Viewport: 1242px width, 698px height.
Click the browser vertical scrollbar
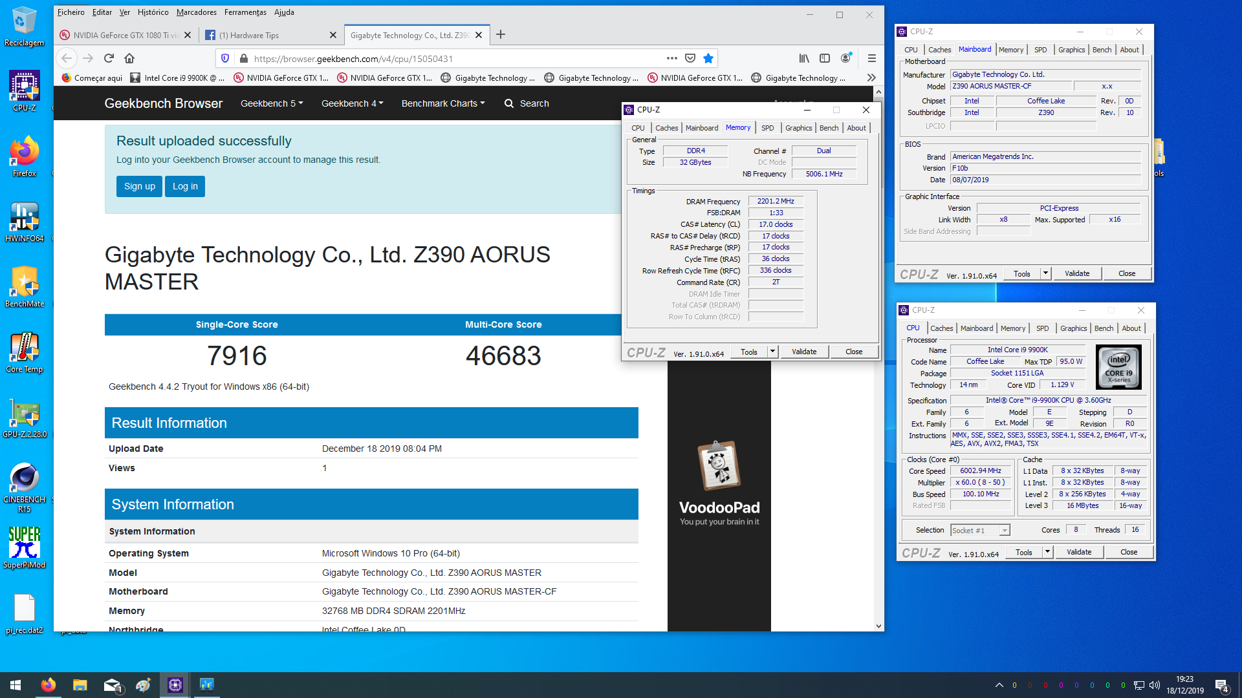tap(878, 359)
